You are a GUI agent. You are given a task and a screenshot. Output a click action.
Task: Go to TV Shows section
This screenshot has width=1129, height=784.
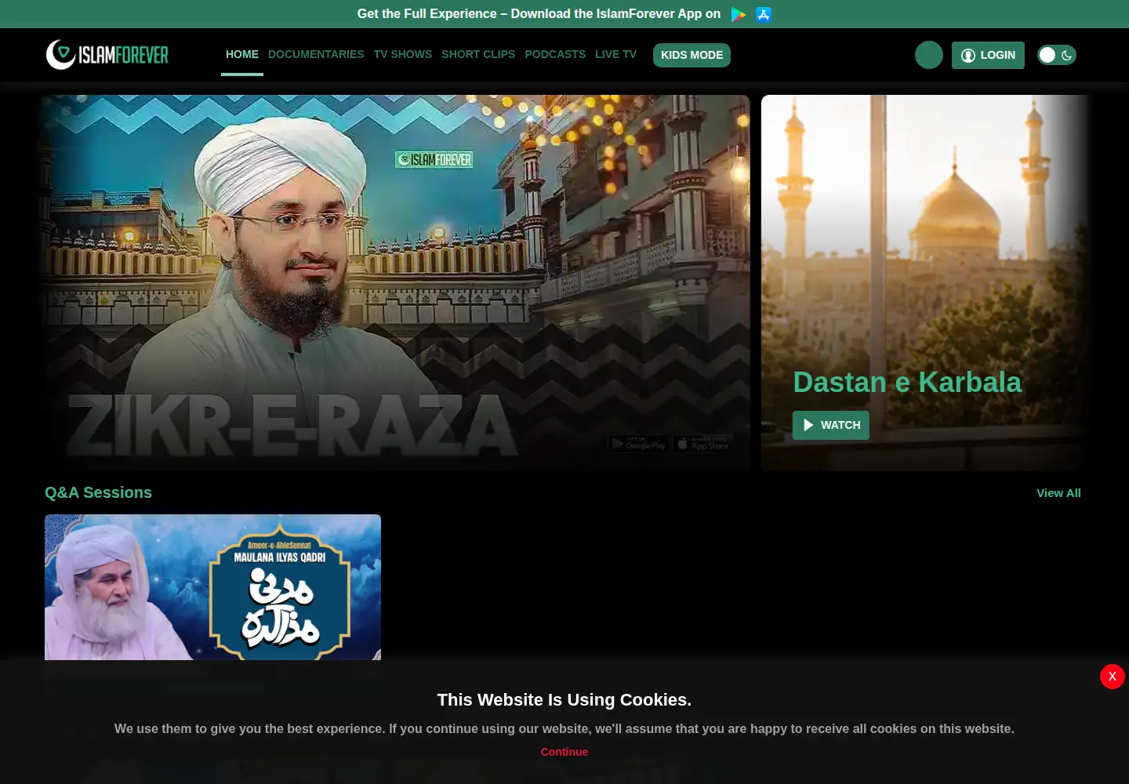pos(403,55)
